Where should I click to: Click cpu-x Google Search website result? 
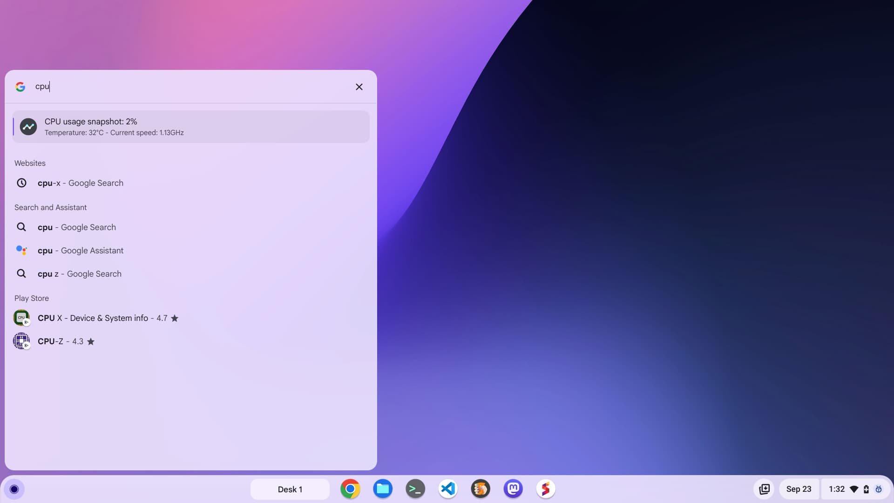click(81, 183)
